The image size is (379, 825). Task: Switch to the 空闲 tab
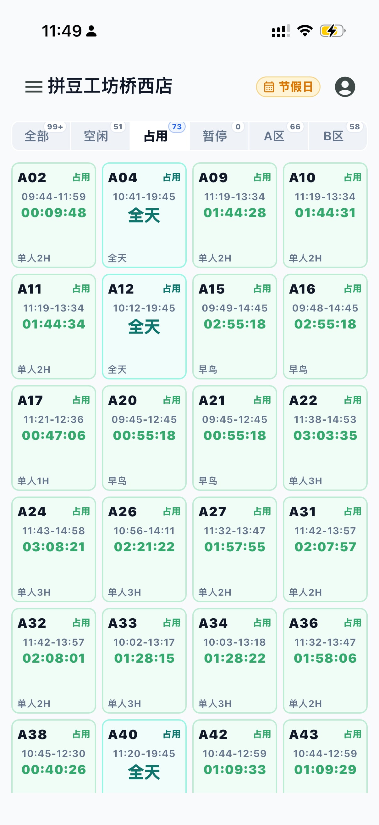(100, 136)
